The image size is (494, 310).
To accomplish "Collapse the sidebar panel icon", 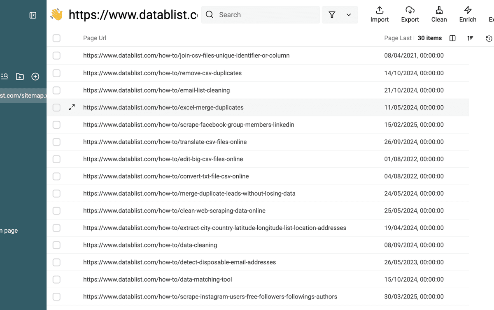I will click(33, 15).
